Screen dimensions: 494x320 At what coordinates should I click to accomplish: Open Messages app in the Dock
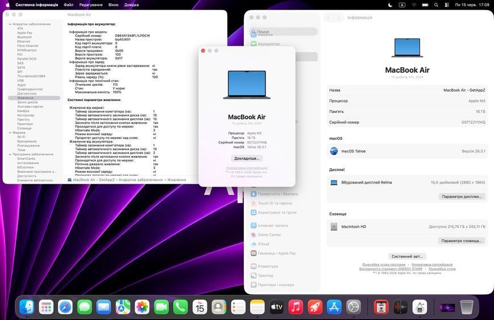[85, 307]
